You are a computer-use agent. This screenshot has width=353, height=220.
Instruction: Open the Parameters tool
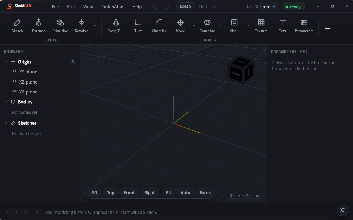[304, 26]
